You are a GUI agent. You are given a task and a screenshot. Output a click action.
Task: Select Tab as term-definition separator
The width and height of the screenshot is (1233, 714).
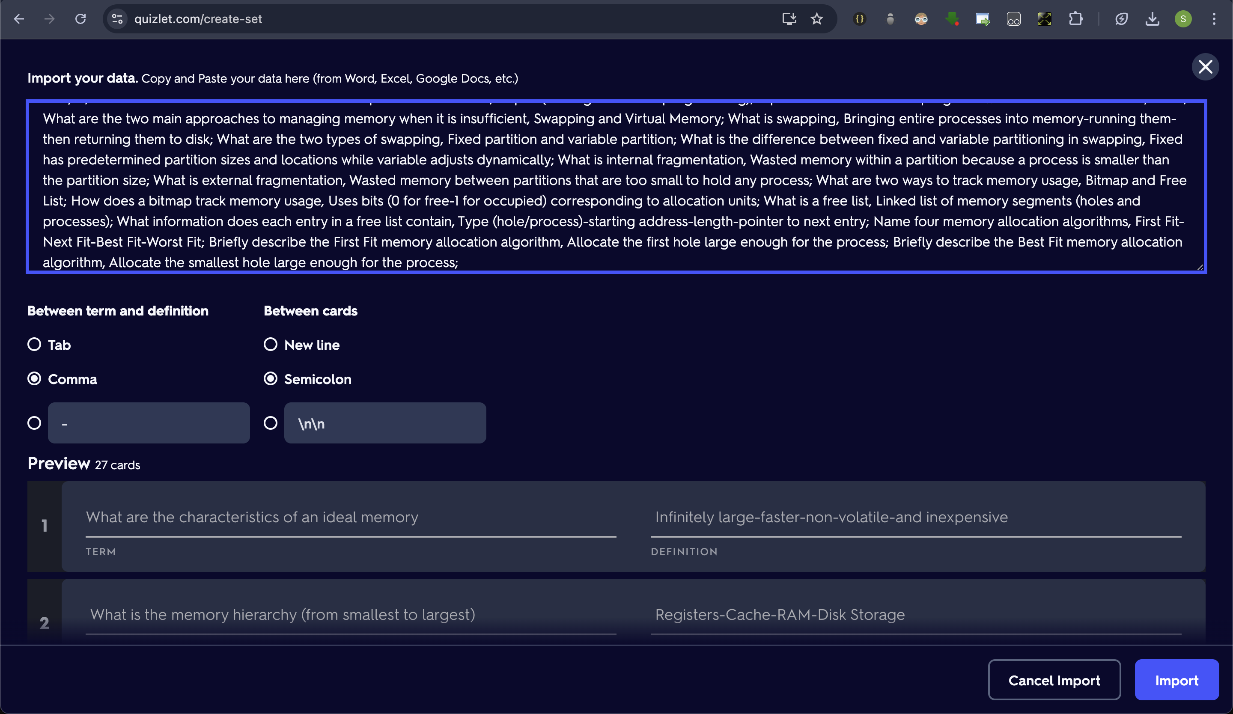pos(34,345)
